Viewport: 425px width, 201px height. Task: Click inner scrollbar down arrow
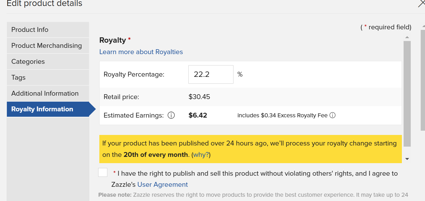click(407, 159)
